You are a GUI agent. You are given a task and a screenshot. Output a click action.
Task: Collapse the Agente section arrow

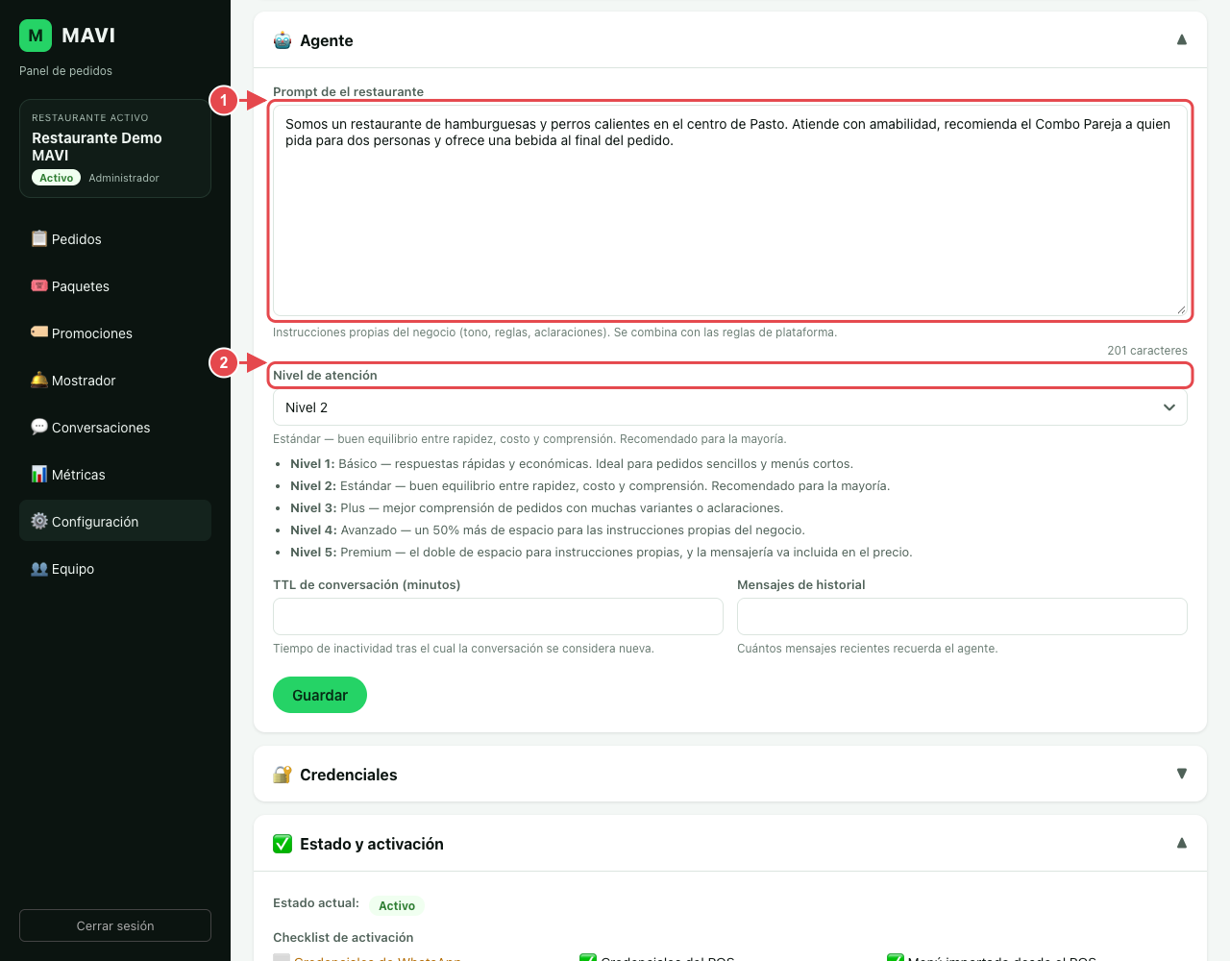coord(1182,39)
